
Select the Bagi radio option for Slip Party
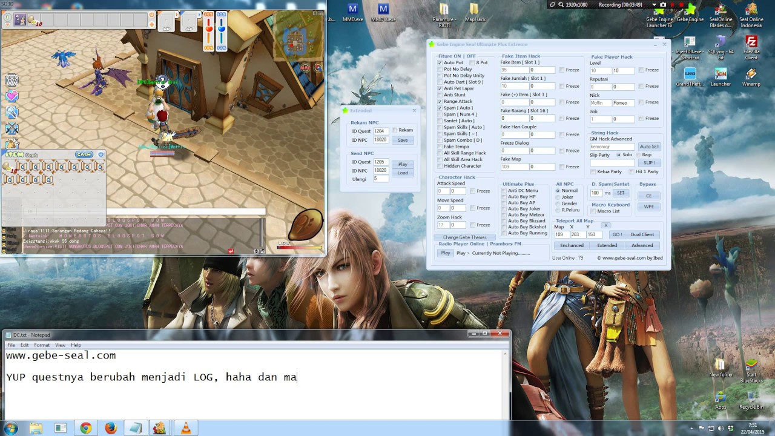tap(638, 154)
